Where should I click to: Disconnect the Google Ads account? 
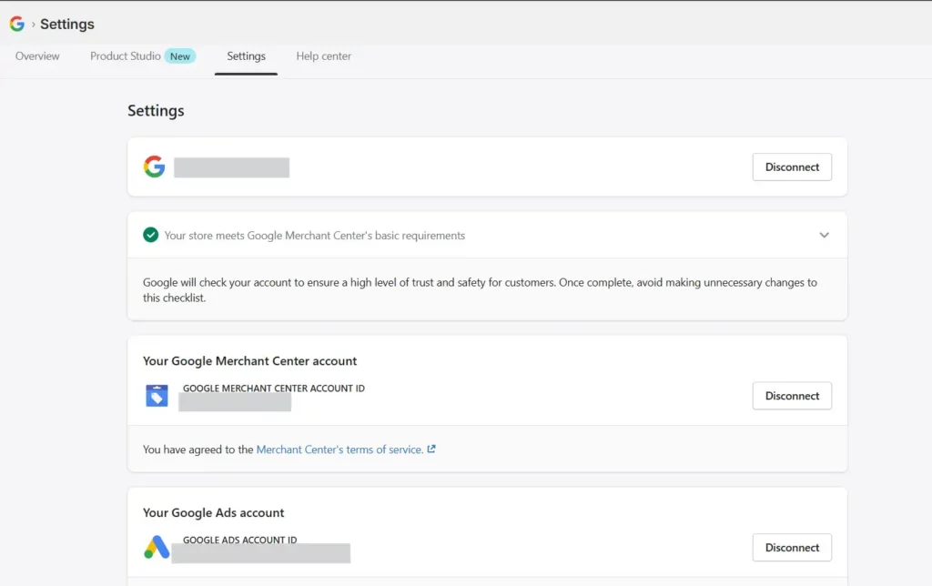tap(792, 548)
